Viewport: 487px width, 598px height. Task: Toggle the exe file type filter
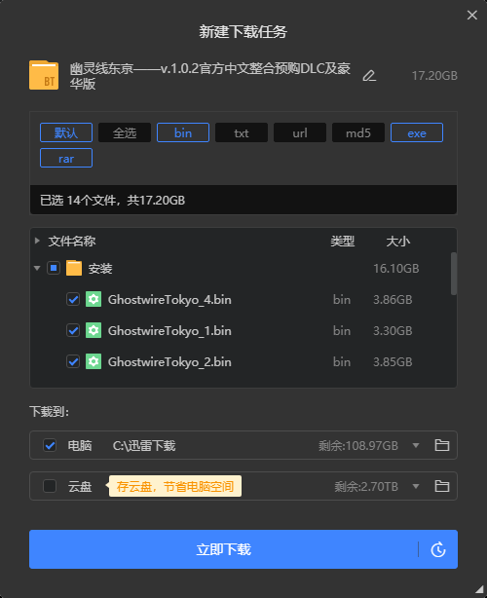click(x=417, y=132)
